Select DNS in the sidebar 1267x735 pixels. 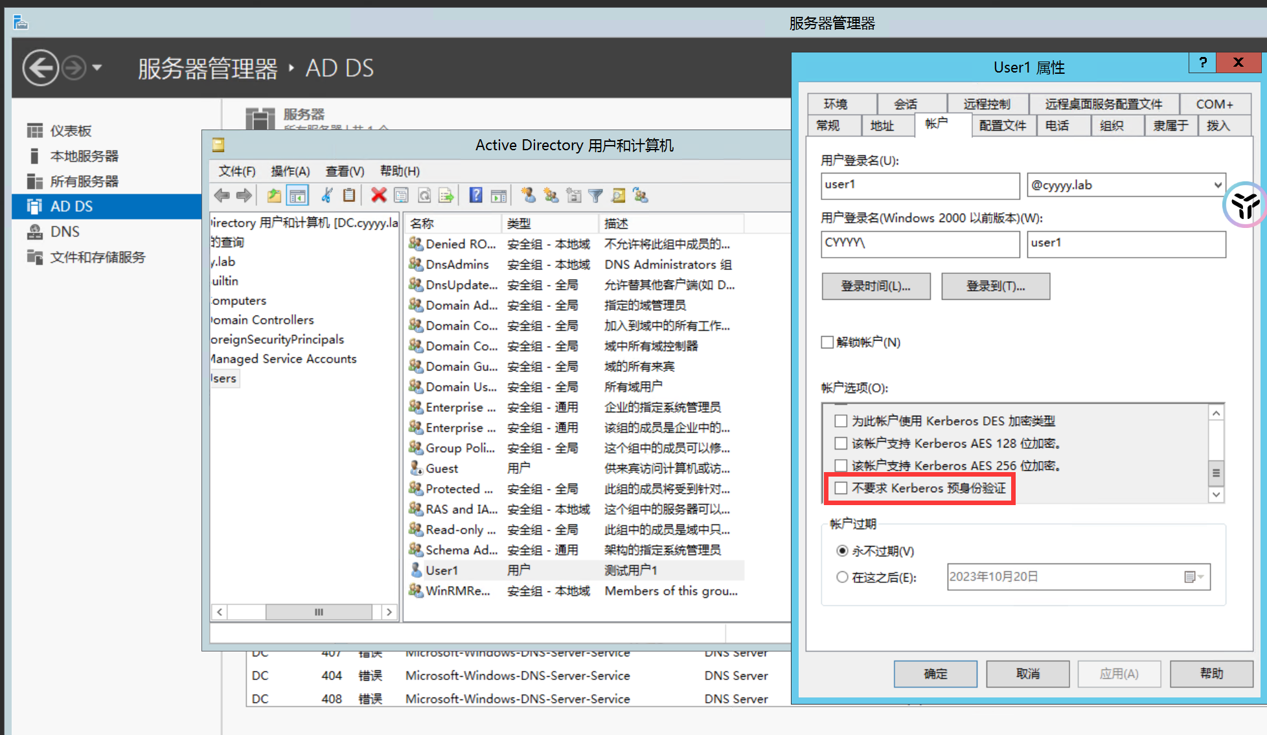coord(65,232)
